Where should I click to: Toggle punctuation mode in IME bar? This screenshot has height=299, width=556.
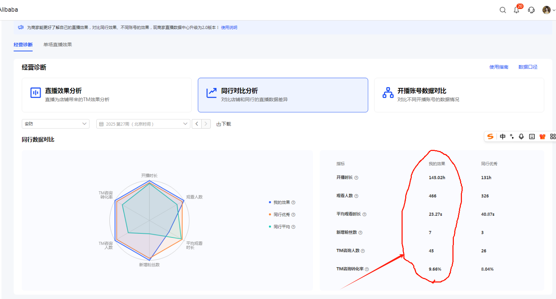tap(512, 136)
